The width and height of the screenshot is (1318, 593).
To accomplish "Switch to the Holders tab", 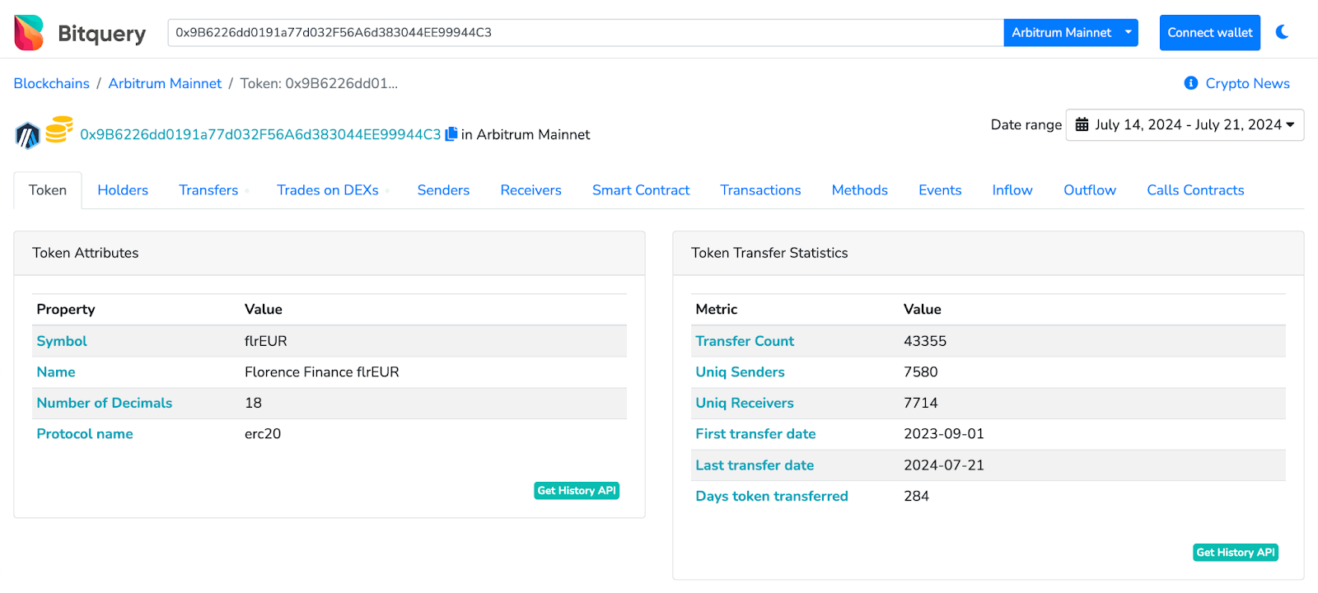I will (123, 190).
